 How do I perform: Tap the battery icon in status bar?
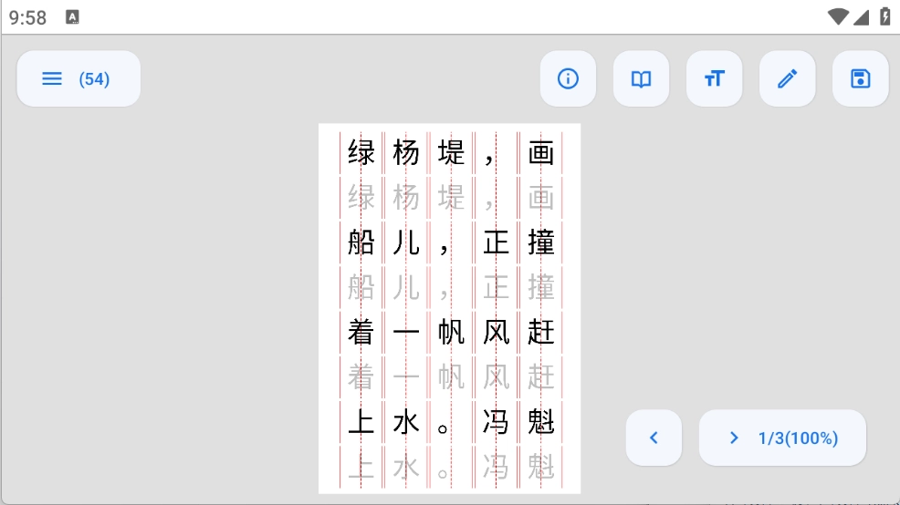(x=884, y=16)
